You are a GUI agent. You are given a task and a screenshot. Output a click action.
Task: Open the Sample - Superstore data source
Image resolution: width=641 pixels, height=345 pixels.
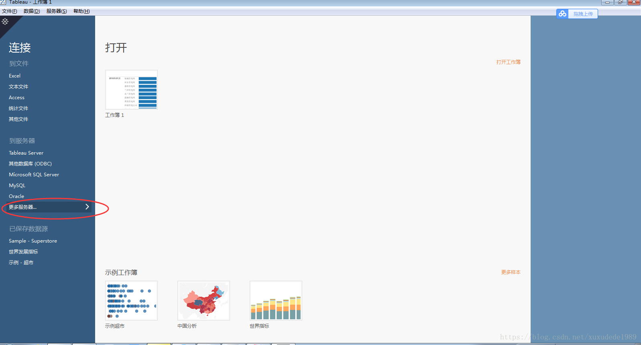pos(33,241)
